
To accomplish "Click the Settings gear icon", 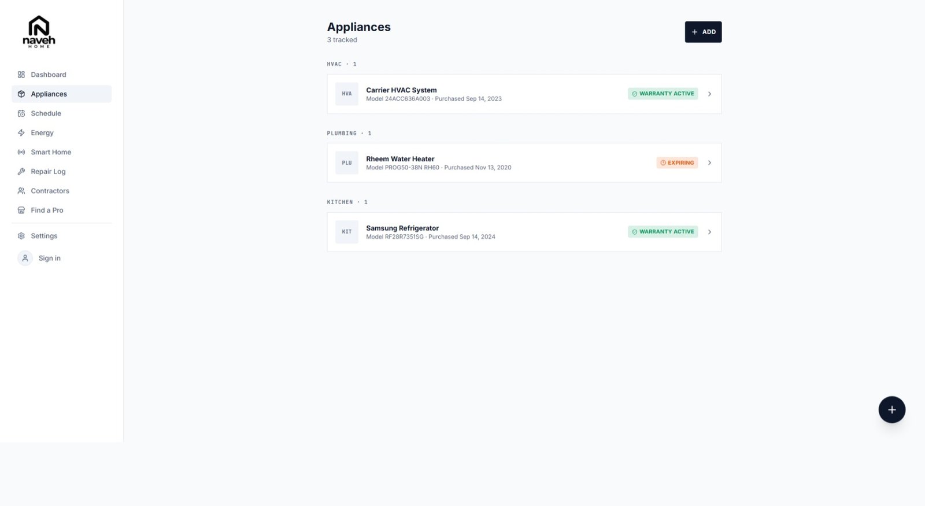I will click(21, 236).
